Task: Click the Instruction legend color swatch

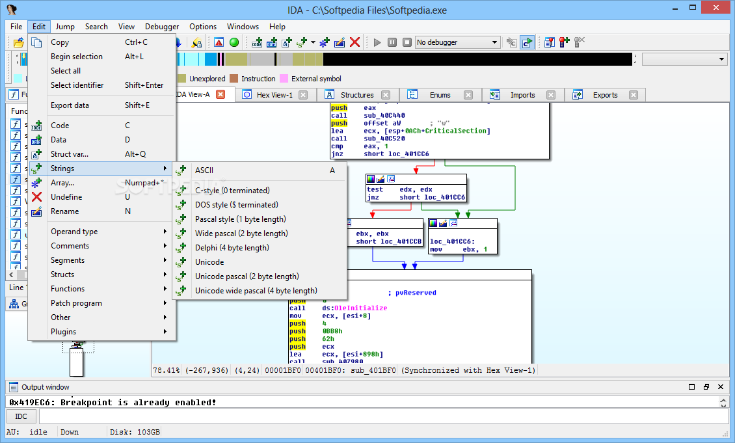Action: (x=234, y=78)
